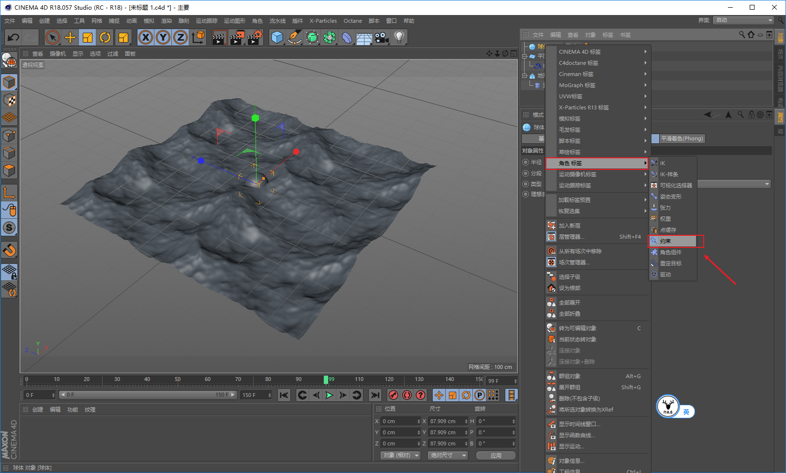Add a light bulb object
This screenshot has height=473, width=786.
coord(399,37)
